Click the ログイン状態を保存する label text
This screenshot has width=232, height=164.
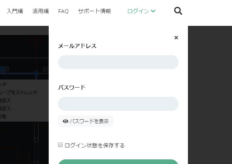95,145
